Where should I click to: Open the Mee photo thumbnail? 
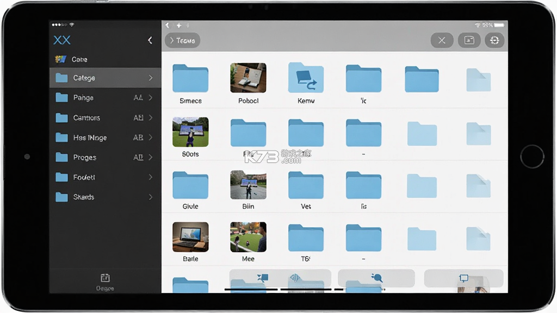248,237
